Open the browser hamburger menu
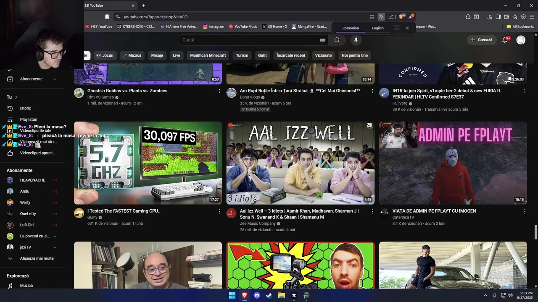 (x=532, y=17)
